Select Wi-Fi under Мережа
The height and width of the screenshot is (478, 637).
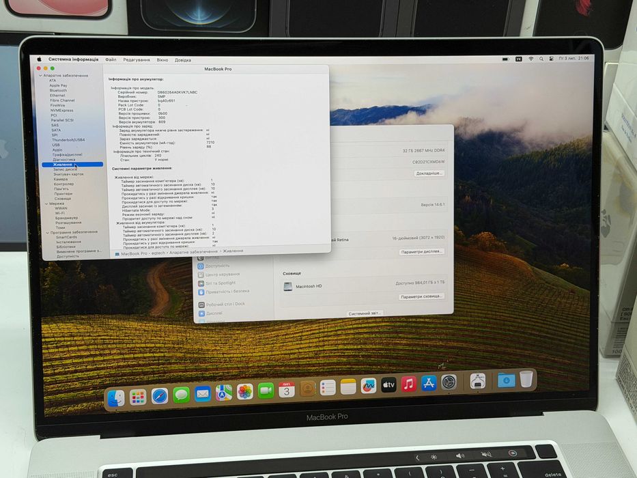point(59,212)
